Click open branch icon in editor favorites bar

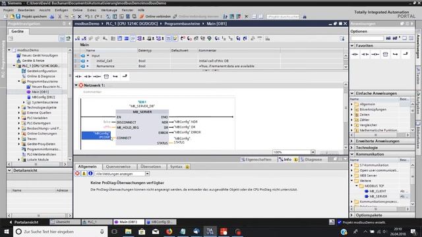(115, 76)
